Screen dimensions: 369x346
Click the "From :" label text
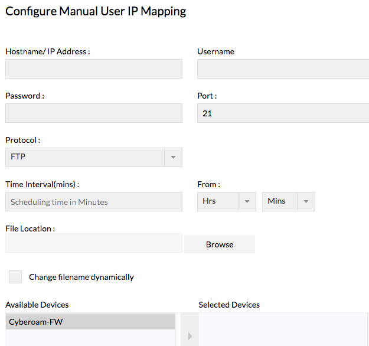tap(208, 185)
